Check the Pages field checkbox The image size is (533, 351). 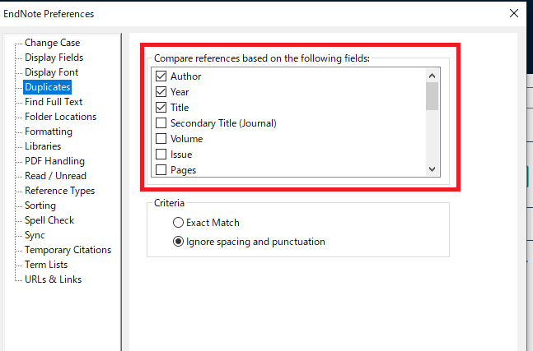coord(161,170)
